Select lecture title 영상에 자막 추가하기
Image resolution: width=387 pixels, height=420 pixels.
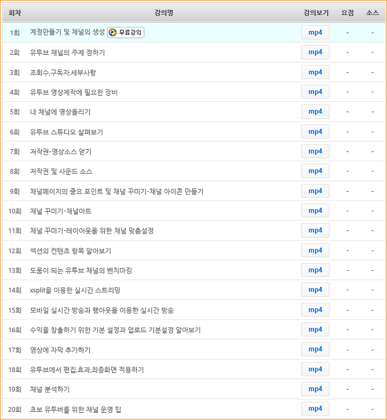point(60,350)
